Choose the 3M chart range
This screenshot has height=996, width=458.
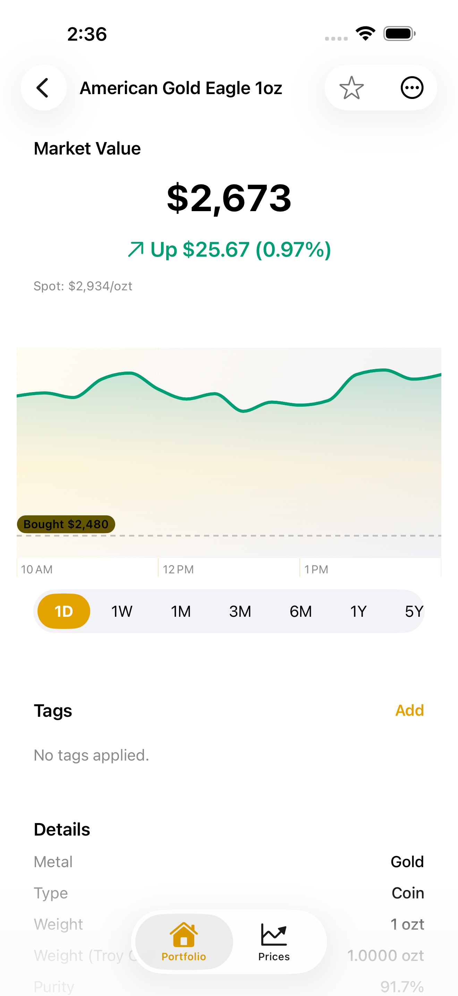coord(240,611)
